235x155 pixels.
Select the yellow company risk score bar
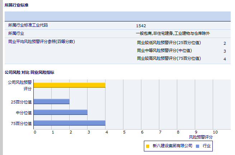[69, 85]
